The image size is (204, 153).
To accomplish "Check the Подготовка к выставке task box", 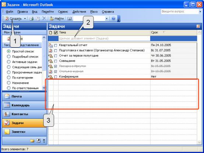I will (x=56, y=51).
